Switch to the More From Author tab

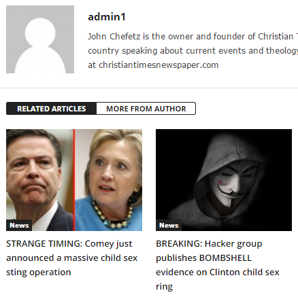click(x=146, y=109)
